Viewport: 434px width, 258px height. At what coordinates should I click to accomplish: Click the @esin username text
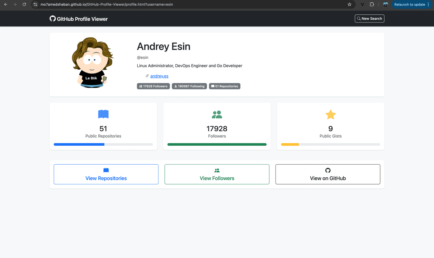point(142,57)
